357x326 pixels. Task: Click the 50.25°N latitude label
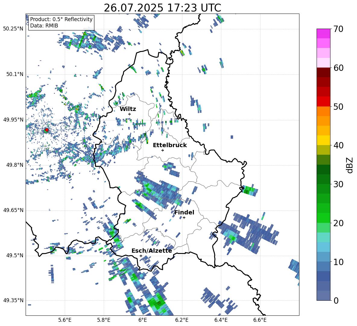pos(13,29)
